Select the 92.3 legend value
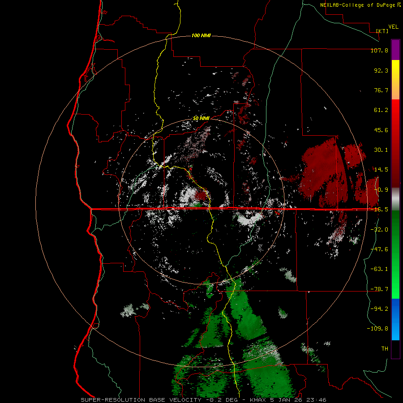The width and height of the screenshot is (403, 403). (381, 70)
